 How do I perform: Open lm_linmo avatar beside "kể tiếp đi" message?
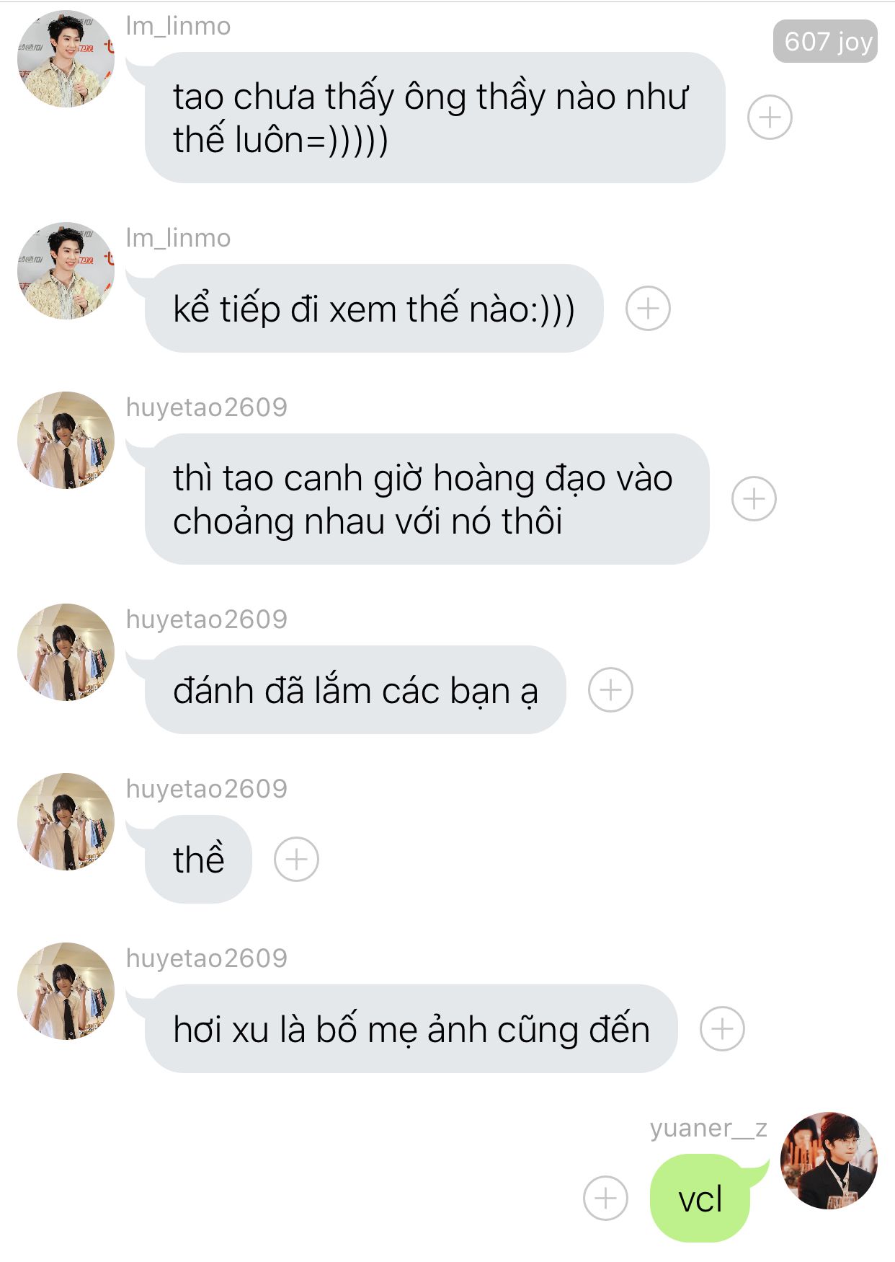[x=66, y=270]
